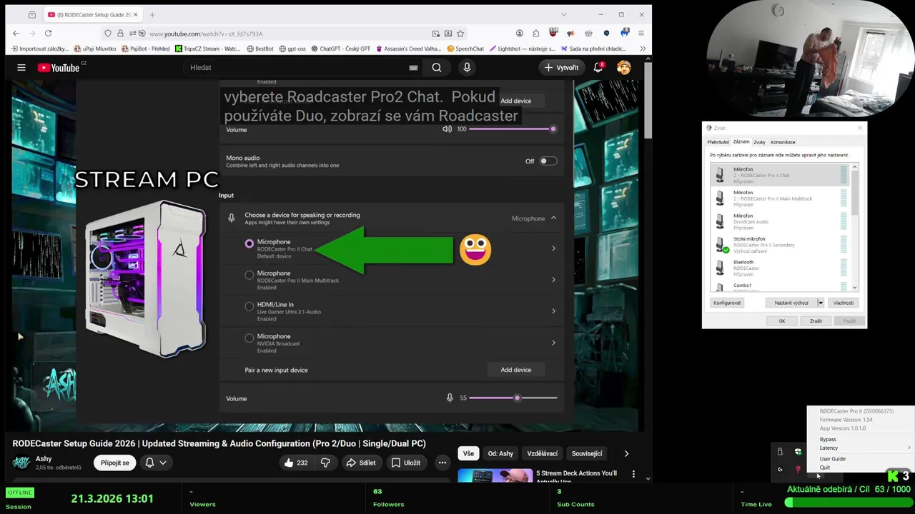
Task: Select Mikrofon DroidCam Audio device
Action: pyautogui.click(x=780, y=221)
